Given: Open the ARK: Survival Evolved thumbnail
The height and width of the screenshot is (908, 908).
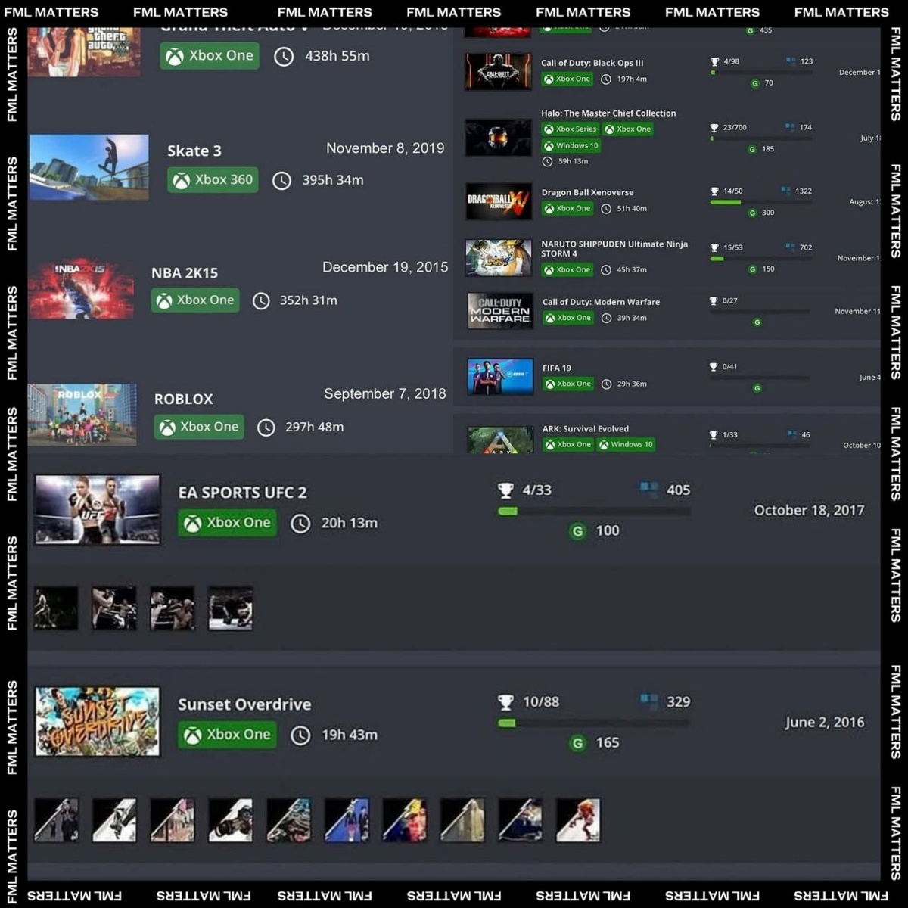Looking at the screenshot, I should [500, 440].
